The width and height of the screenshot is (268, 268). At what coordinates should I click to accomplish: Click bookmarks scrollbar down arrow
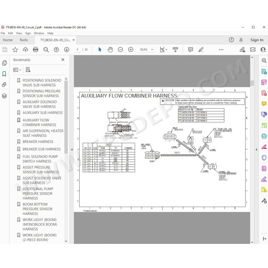[x=66, y=241]
